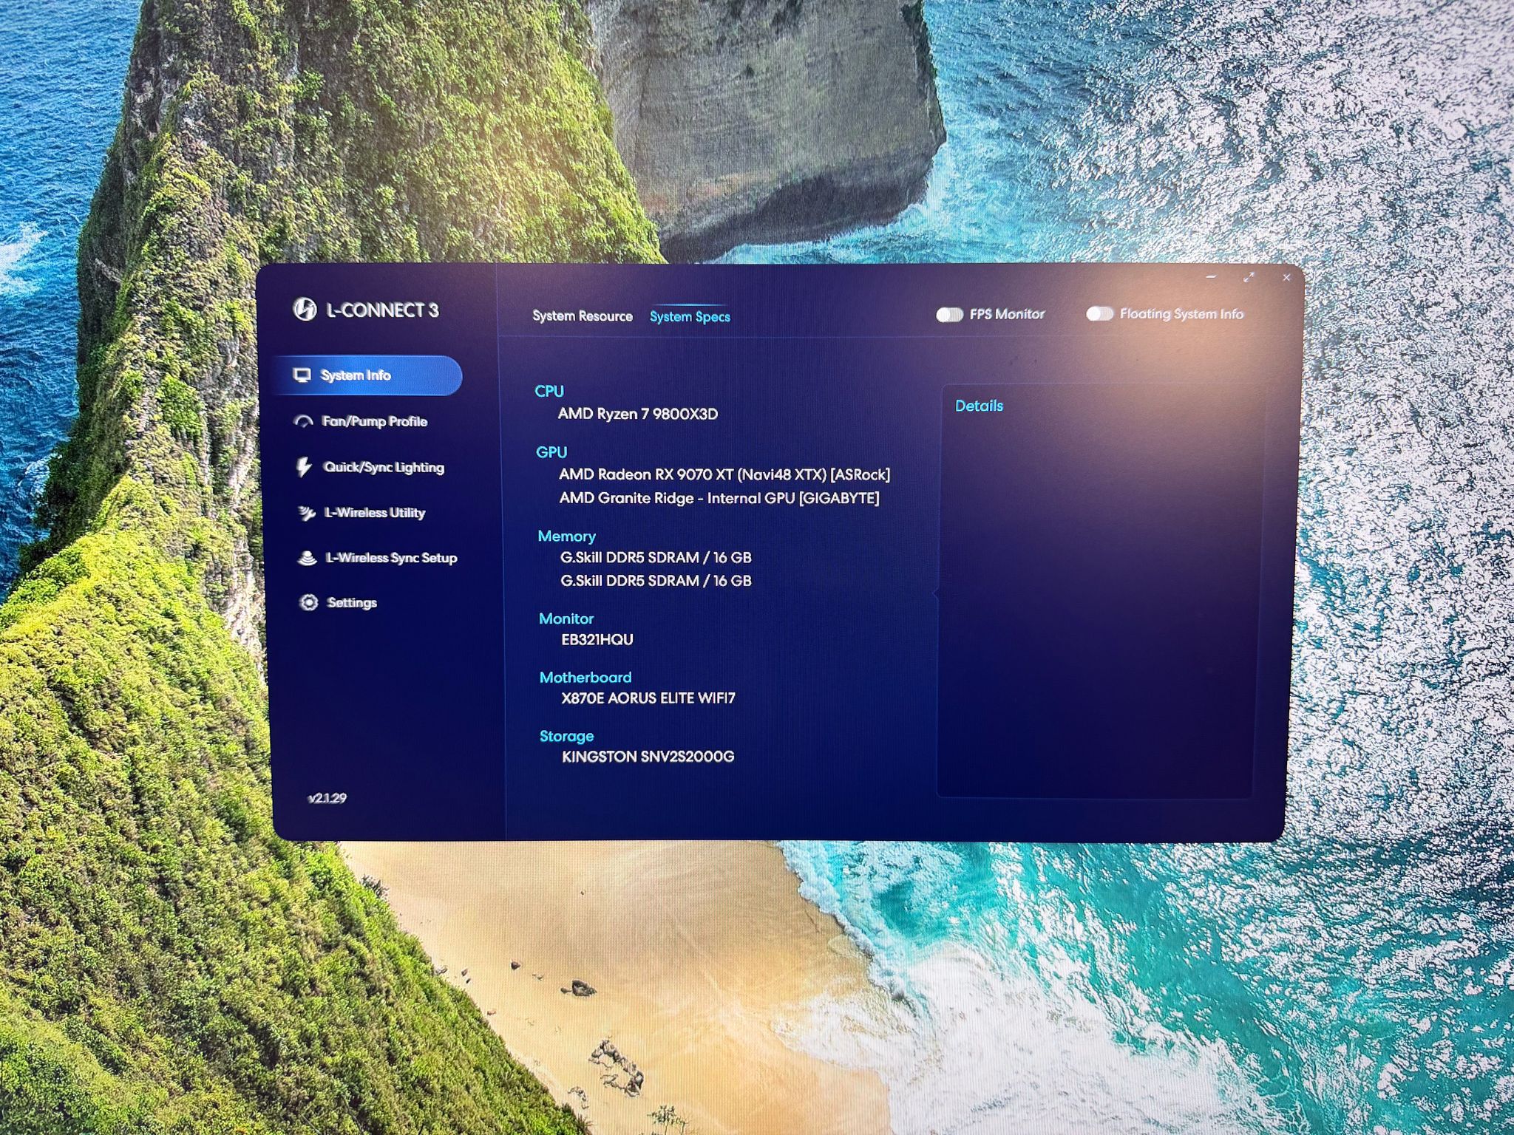The height and width of the screenshot is (1135, 1514).
Task: Click the CPU section heading
Action: tap(549, 392)
